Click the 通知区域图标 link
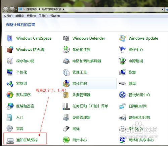Viewport: 168px width, 146px height. (27, 140)
